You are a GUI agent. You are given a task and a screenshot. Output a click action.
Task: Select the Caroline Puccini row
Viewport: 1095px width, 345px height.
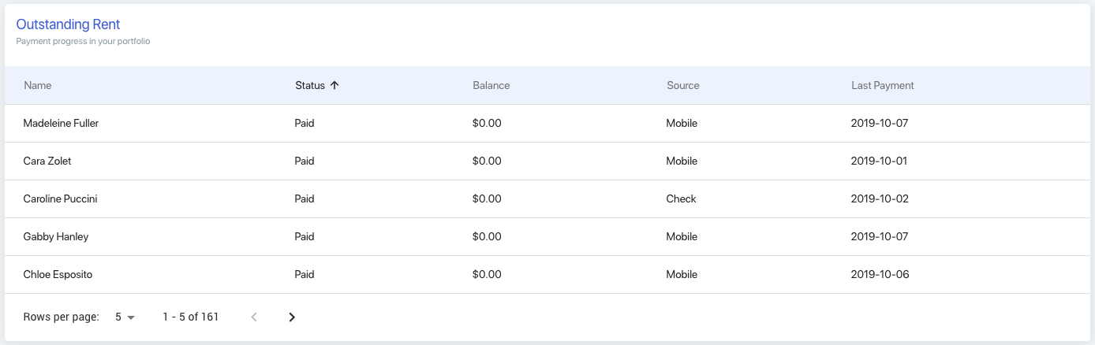pyautogui.click(x=547, y=199)
